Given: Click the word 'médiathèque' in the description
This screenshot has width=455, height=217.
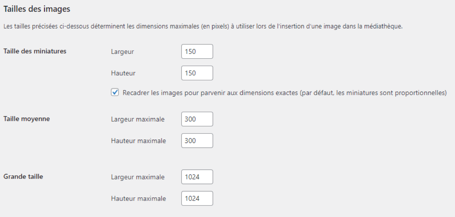Looking at the screenshot, I should pos(384,27).
